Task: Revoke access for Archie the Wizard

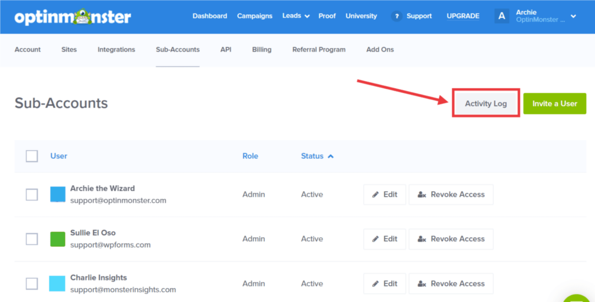Action: point(451,195)
